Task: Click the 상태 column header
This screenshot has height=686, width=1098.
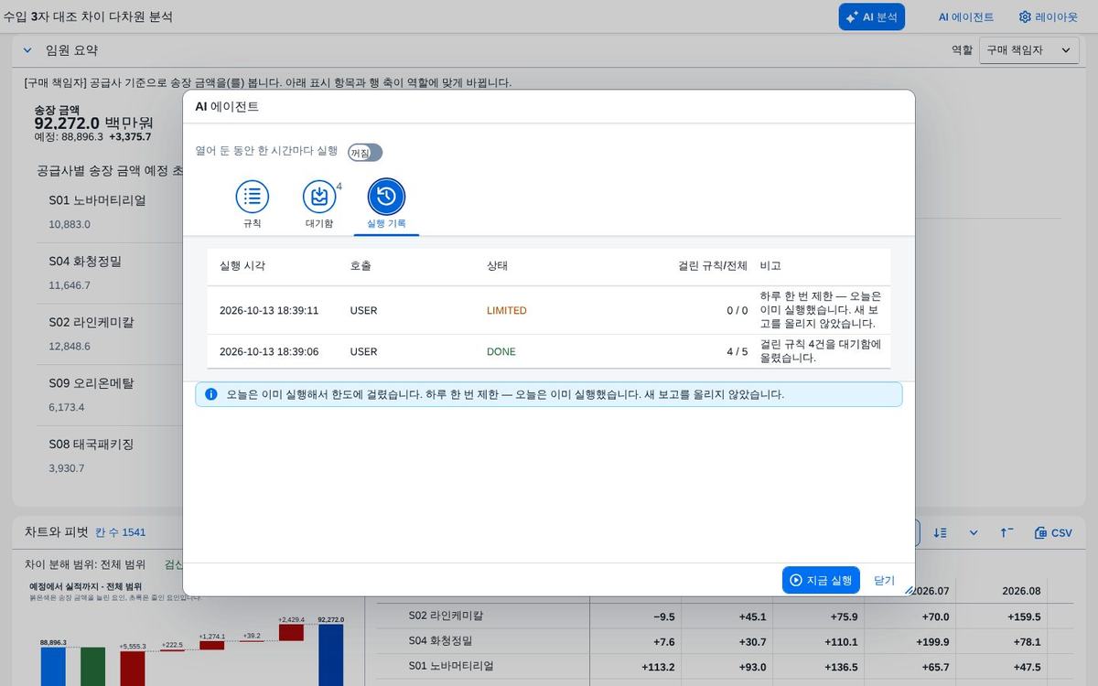Action: coord(497,265)
